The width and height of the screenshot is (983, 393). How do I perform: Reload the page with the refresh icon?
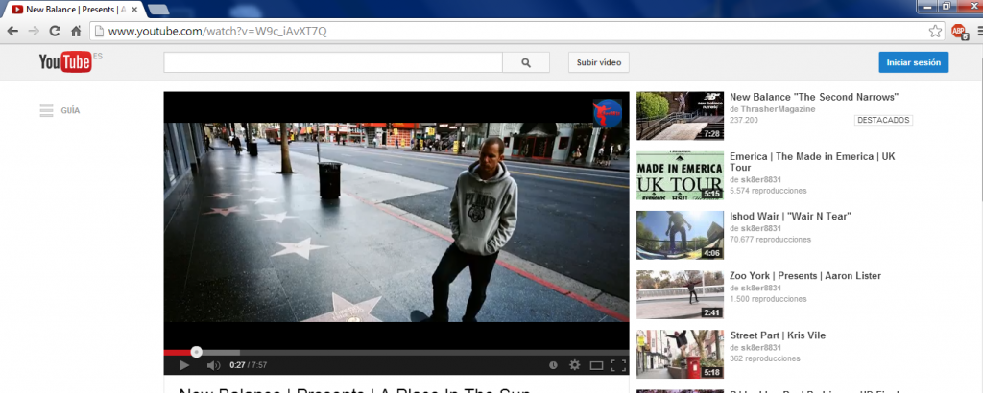(x=55, y=31)
